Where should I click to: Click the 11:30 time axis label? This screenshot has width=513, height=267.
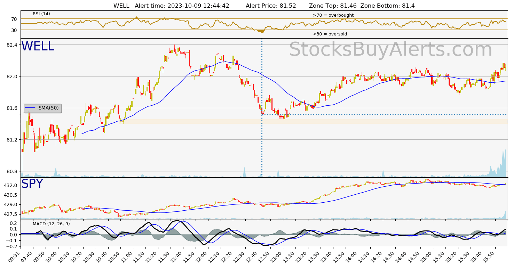[x=165, y=257]
